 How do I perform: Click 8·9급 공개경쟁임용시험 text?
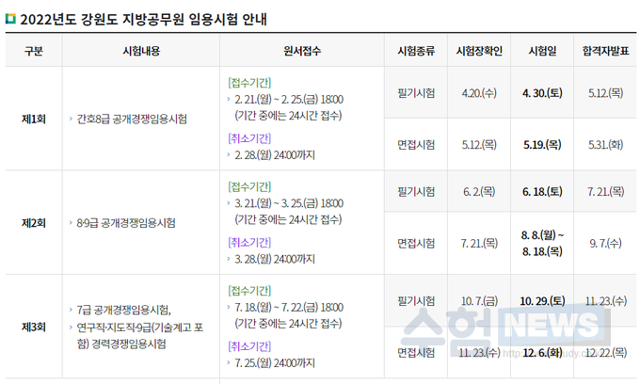point(127,223)
